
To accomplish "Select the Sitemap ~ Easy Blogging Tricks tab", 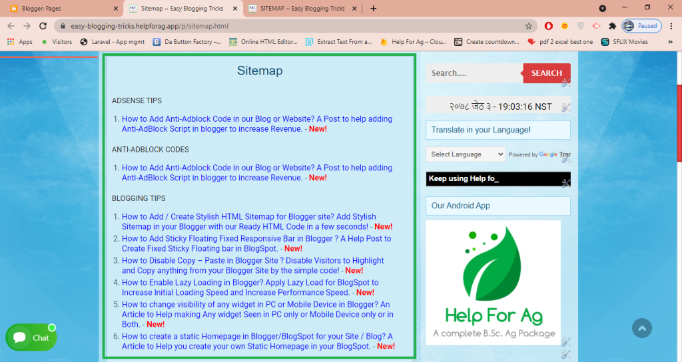I will pyautogui.click(x=182, y=8).
